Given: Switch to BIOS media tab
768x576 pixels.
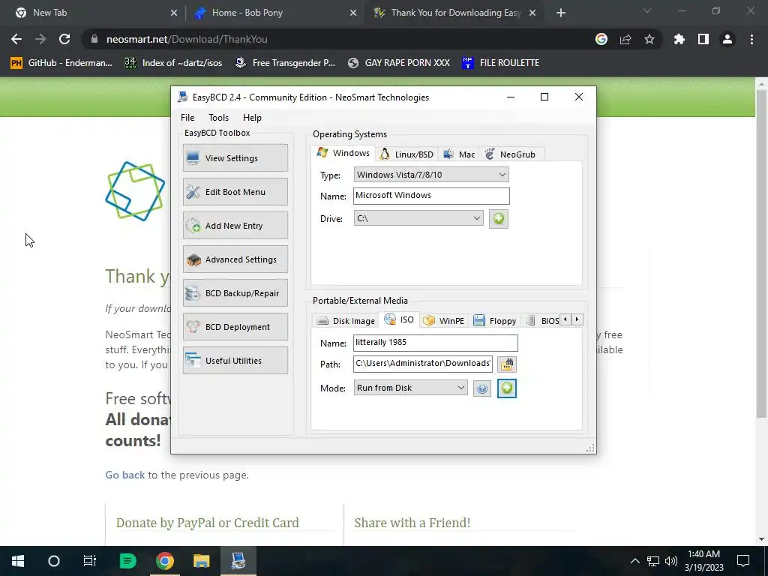Looking at the screenshot, I should click(543, 321).
